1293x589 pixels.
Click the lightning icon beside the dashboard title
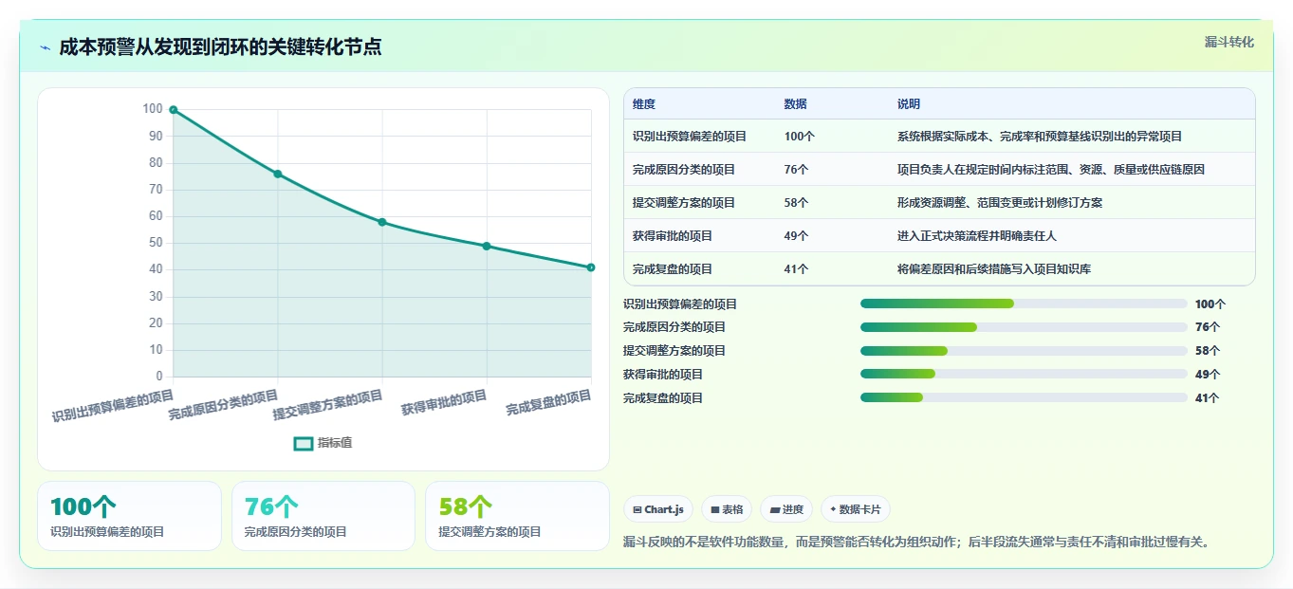(x=45, y=47)
